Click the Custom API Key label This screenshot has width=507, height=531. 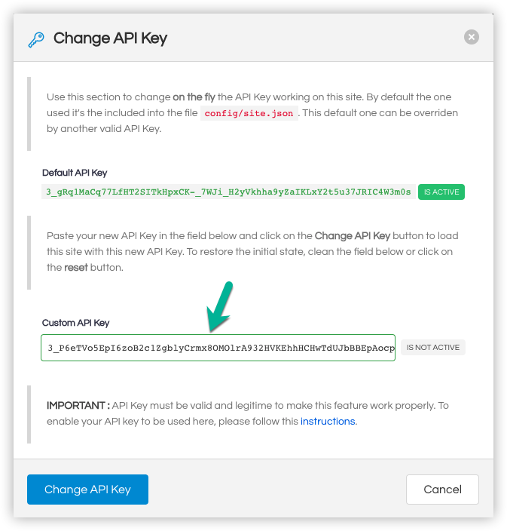pos(75,323)
